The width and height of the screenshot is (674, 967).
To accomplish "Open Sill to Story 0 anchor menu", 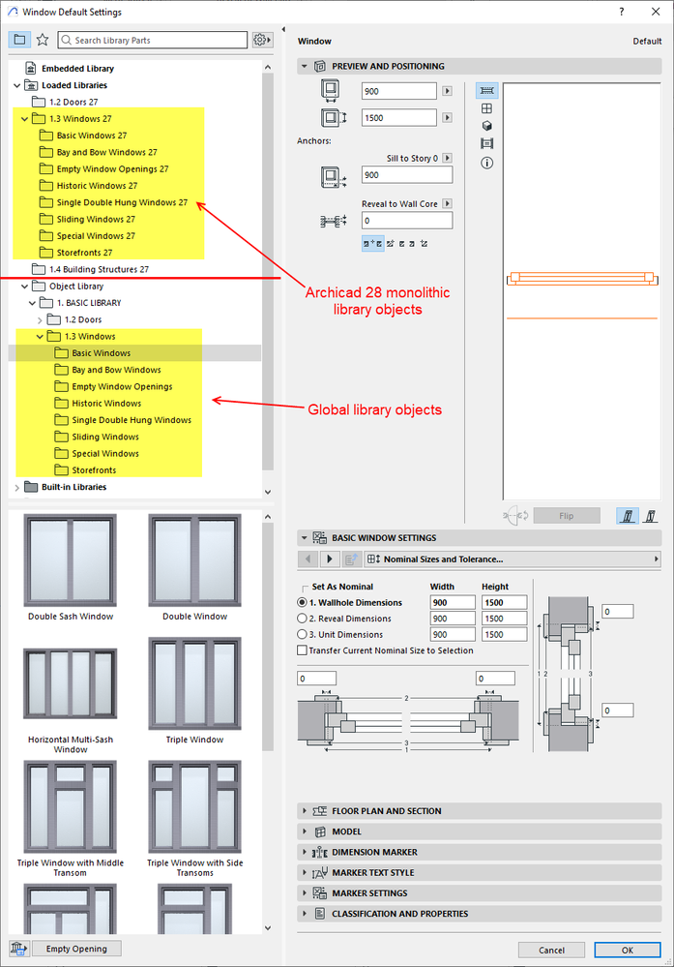I will pos(448,158).
